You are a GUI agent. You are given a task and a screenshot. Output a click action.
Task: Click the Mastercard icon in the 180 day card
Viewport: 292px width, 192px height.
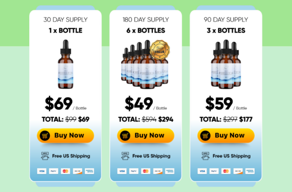pyautogui.click(x=146, y=171)
